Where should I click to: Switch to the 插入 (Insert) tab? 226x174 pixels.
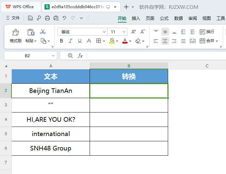[136, 18]
